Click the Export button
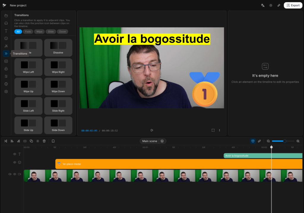 point(293,5)
